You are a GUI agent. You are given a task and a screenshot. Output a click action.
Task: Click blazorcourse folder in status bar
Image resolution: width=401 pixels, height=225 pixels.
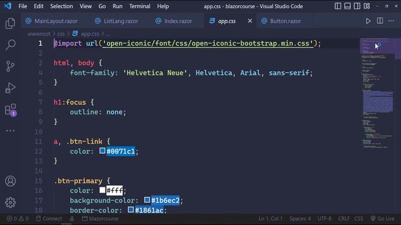[100, 219]
